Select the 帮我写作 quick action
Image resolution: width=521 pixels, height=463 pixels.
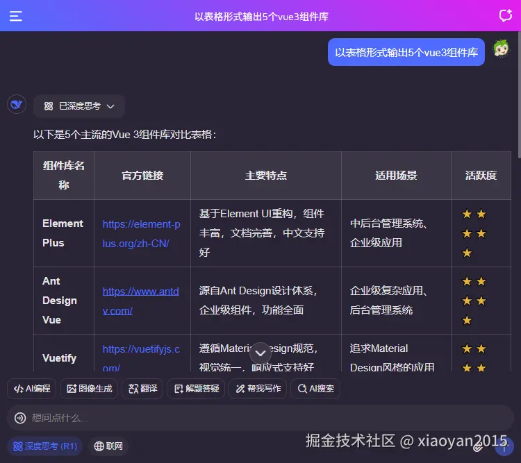(258, 389)
